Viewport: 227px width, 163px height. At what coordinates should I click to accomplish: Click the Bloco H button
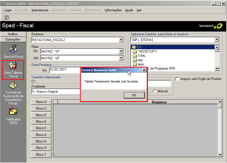pyautogui.click(x=41, y=141)
